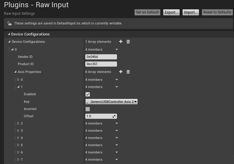
Task: Click the Set as Default button
Action: pyautogui.click(x=147, y=12)
